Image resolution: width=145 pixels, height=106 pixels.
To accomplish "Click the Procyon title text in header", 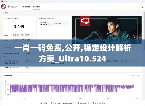I will 13,7.
